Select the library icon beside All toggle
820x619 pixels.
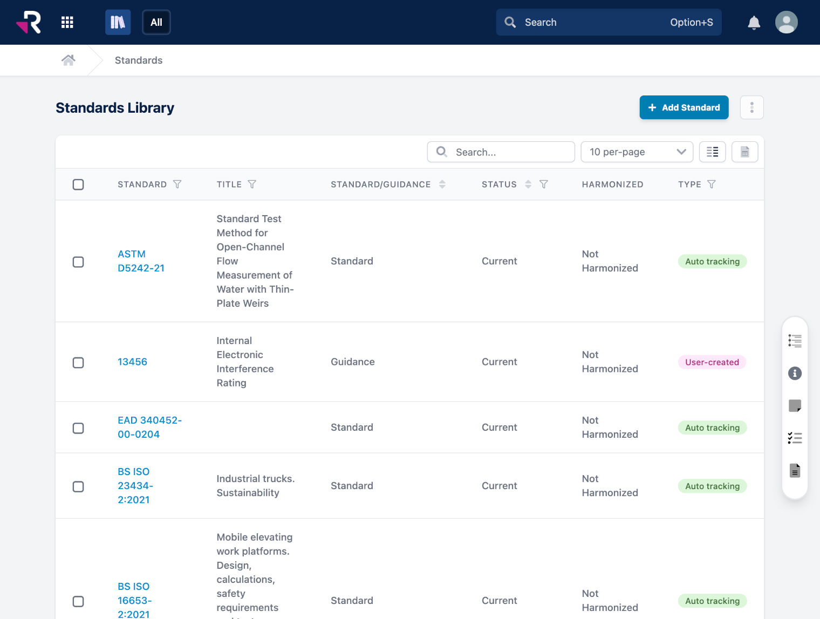[x=118, y=22]
